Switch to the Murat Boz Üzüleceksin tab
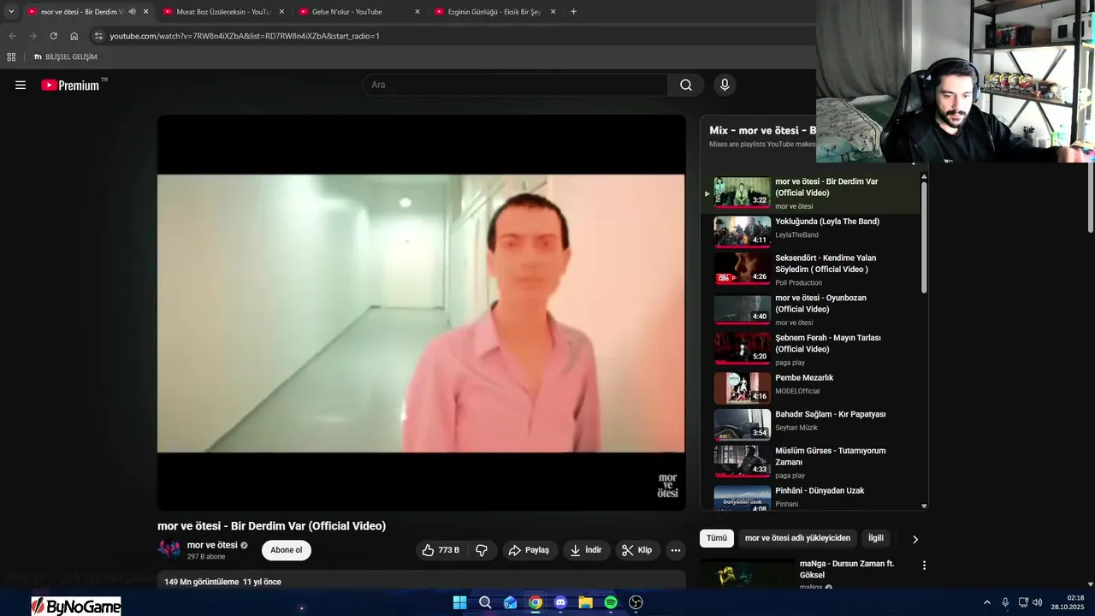 [x=222, y=12]
